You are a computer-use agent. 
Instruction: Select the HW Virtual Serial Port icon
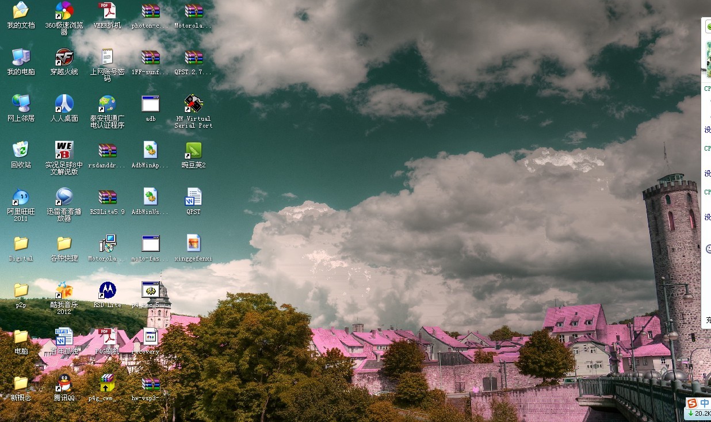pos(193,103)
